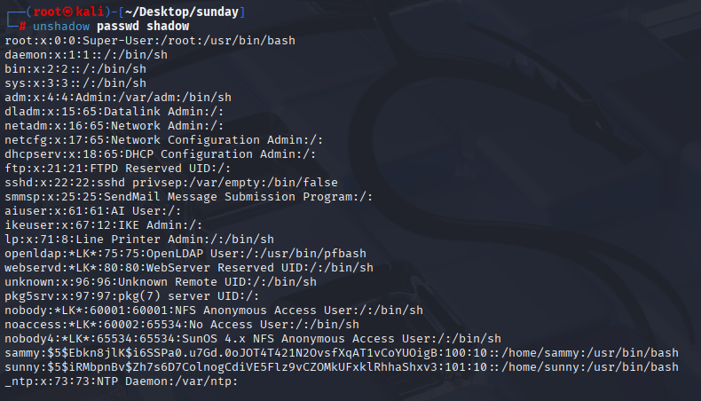This screenshot has height=401, width=701.
Task: Click the dhcpserv DHCP Configuration Admin line
Action: point(161,154)
